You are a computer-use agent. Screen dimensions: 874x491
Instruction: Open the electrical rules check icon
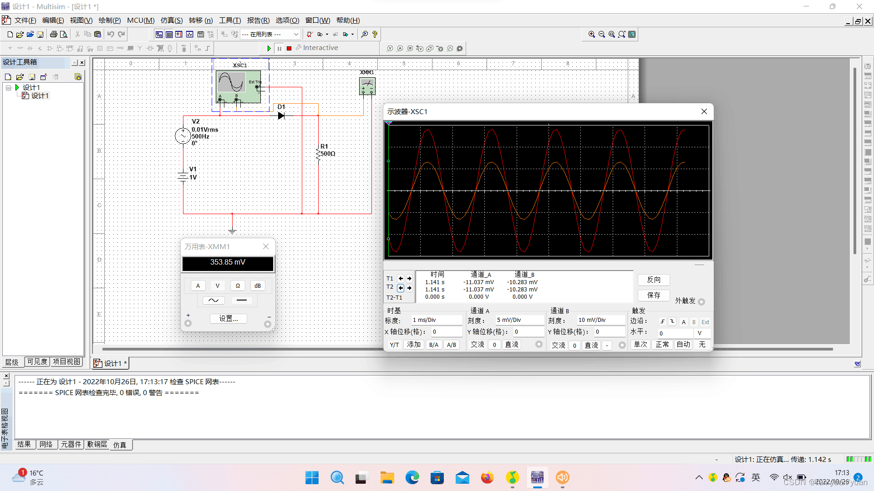[x=309, y=34]
